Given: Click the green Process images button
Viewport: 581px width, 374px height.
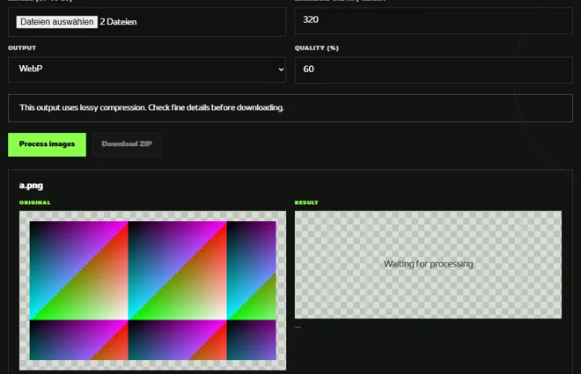Looking at the screenshot, I should click(x=47, y=144).
